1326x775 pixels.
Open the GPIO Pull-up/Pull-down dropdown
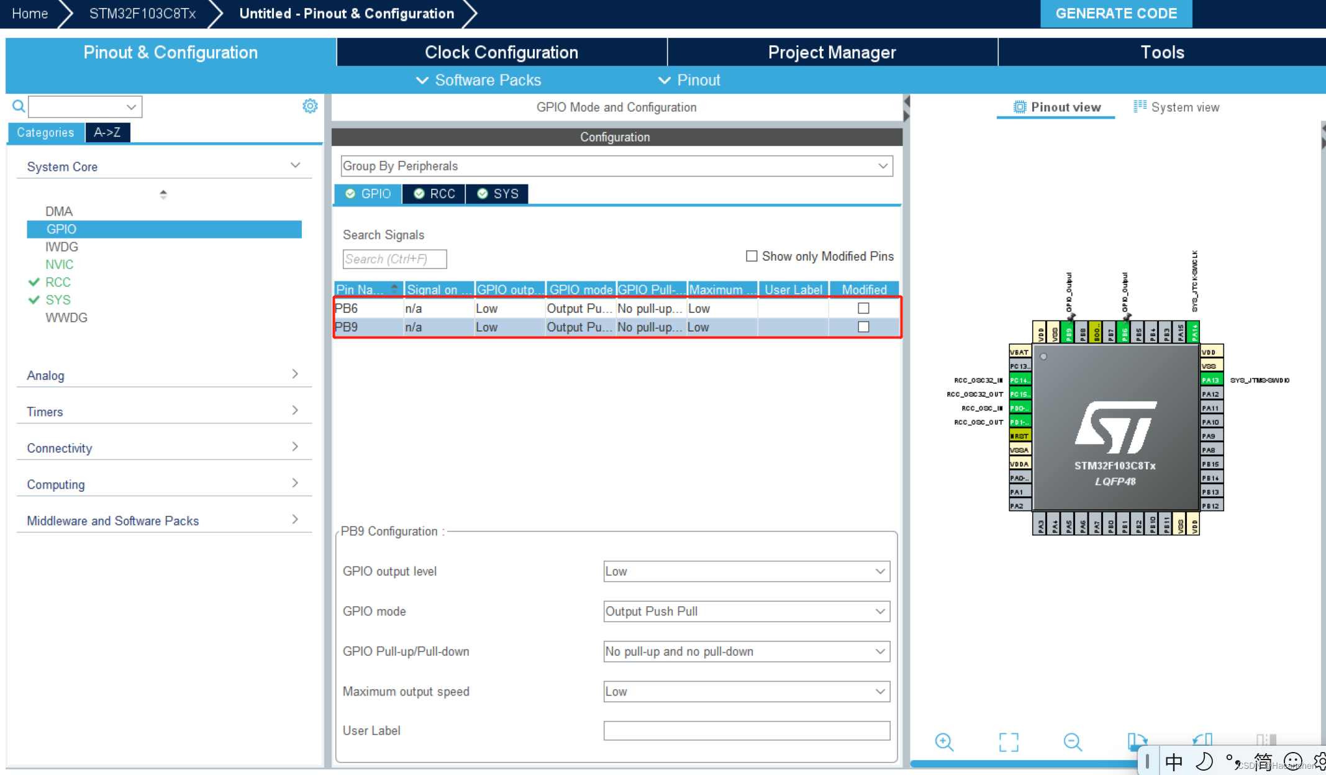[x=747, y=651]
